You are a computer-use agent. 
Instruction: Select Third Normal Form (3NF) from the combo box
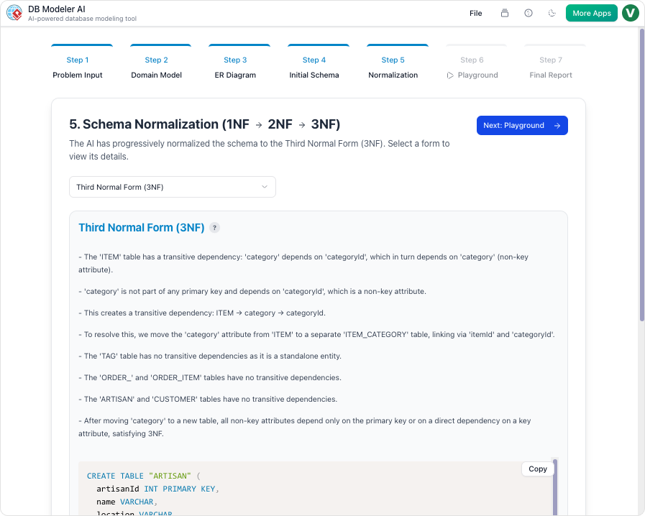point(173,186)
